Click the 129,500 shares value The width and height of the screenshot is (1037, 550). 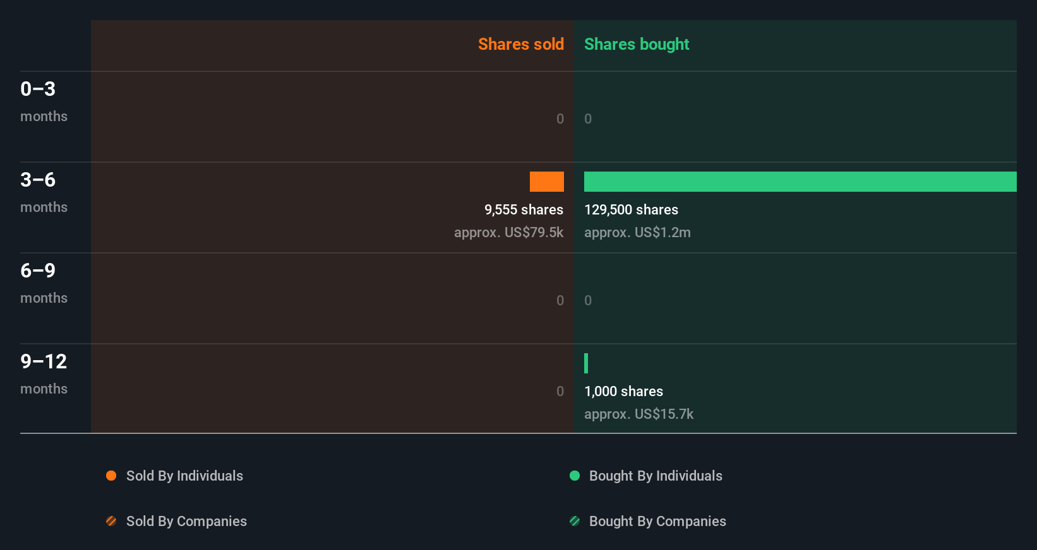pyautogui.click(x=631, y=209)
